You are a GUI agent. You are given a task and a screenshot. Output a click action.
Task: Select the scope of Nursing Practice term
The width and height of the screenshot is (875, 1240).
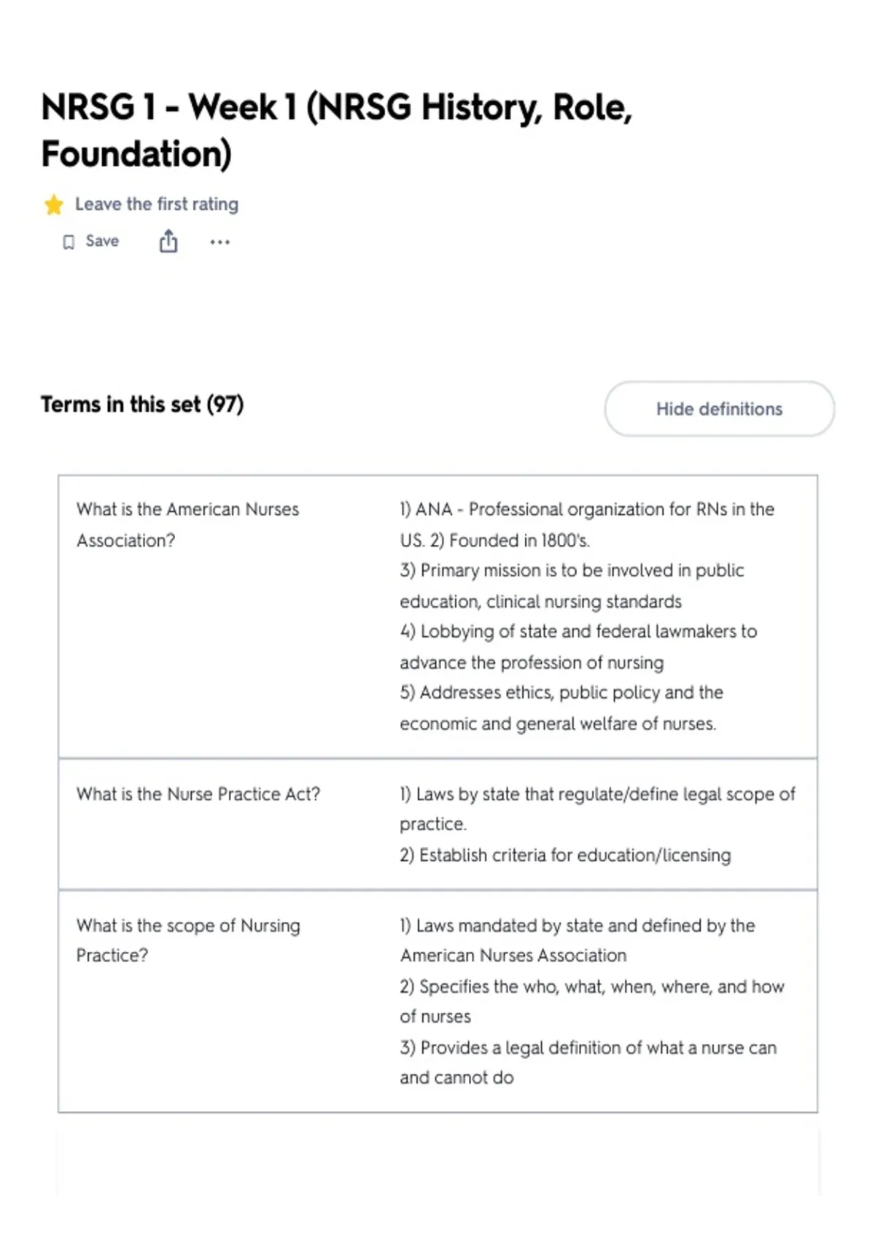(188, 940)
